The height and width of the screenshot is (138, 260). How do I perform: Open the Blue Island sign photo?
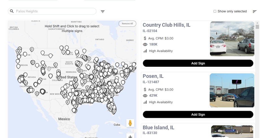pyautogui.click(x=232, y=132)
